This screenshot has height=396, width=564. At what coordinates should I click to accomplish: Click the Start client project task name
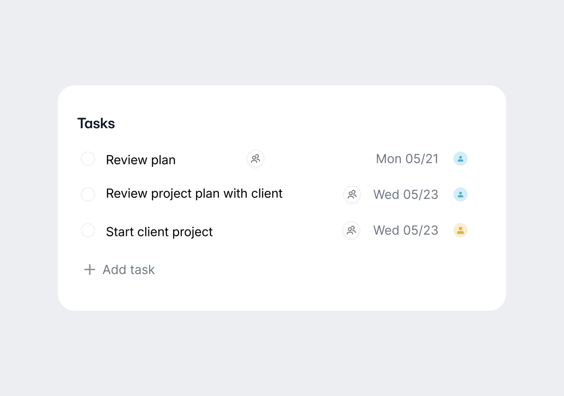(x=159, y=232)
